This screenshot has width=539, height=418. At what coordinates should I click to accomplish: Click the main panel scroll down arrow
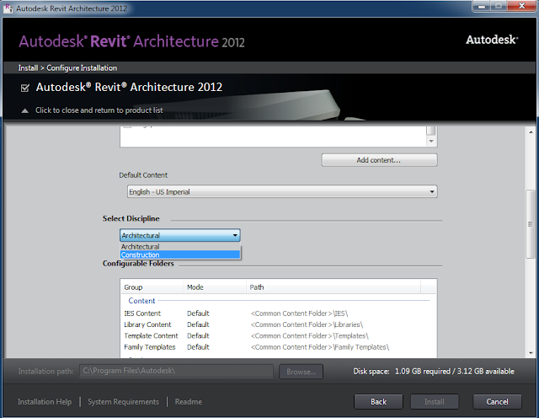531,353
